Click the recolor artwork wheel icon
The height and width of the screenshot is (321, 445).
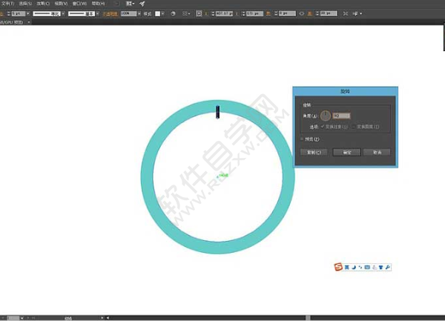pyautogui.click(x=173, y=13)
